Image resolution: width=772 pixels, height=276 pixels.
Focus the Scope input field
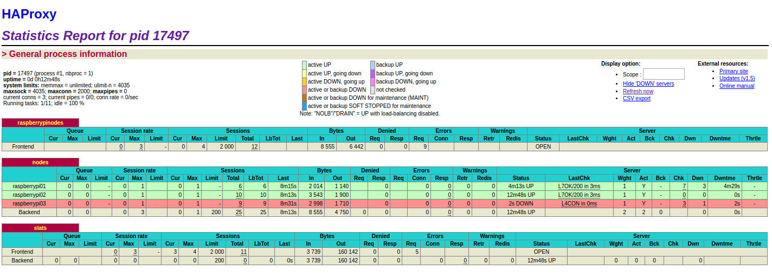(664, 74)
